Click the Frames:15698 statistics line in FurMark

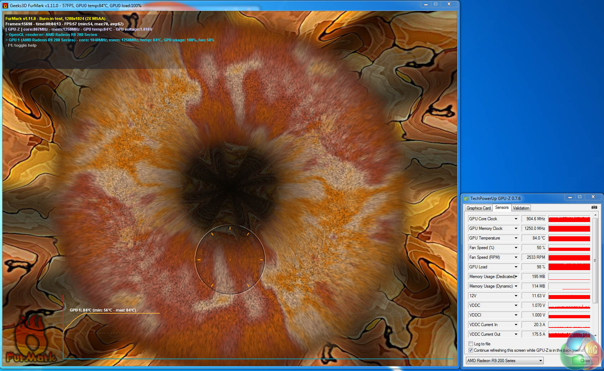[x=65, y=24]
